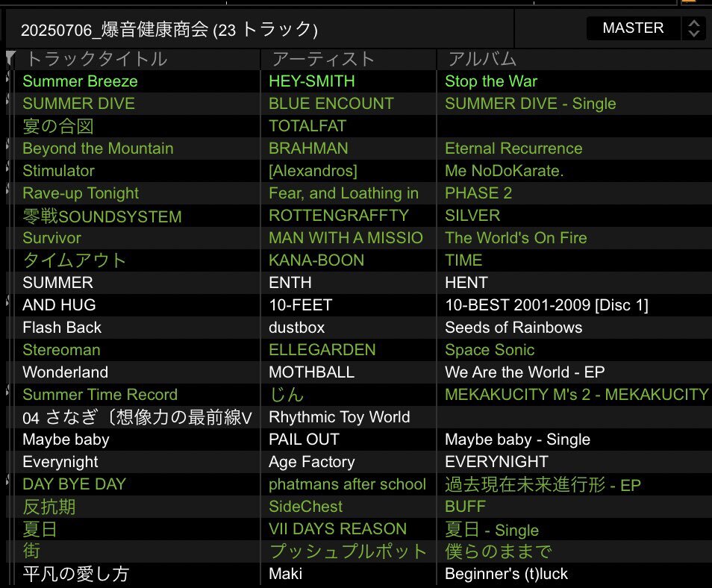
Task: Click artist ELLEGARDEN
Action: coord(322,350)
